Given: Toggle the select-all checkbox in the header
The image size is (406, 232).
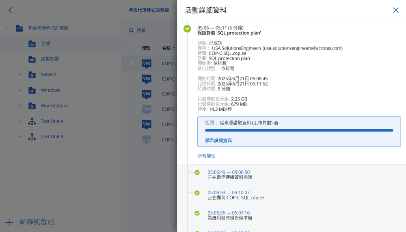Looking at the screenshot, I should [131, 48].
